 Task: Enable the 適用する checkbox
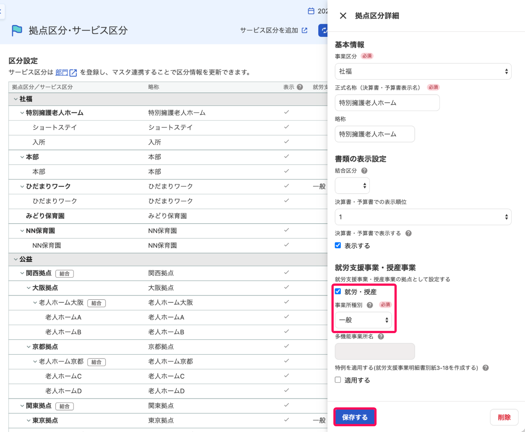[338, 380]
